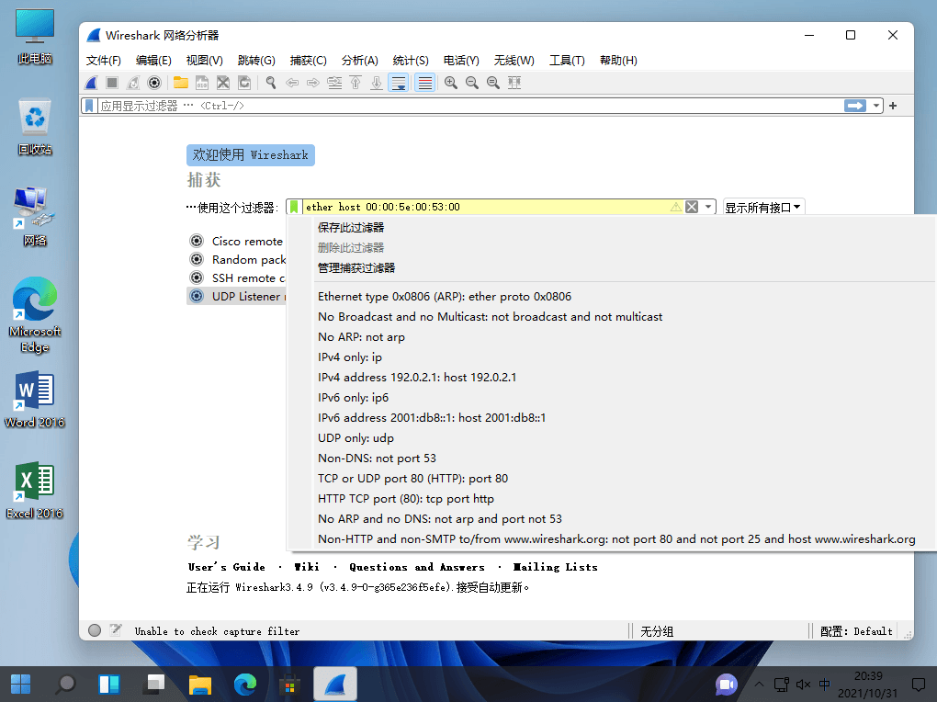The width and height of the screenshot is (937, 702).
Task: Open the Mailing Lists link
Action: tap(555, 567)
